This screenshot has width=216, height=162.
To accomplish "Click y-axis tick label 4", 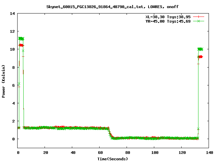I will [13, 103].
